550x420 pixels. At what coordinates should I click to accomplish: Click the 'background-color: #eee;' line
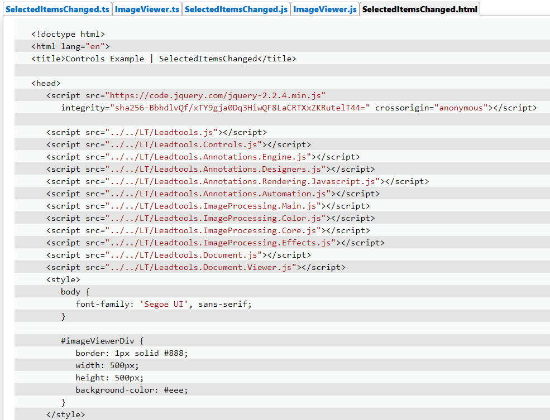(x=132, y=389)
